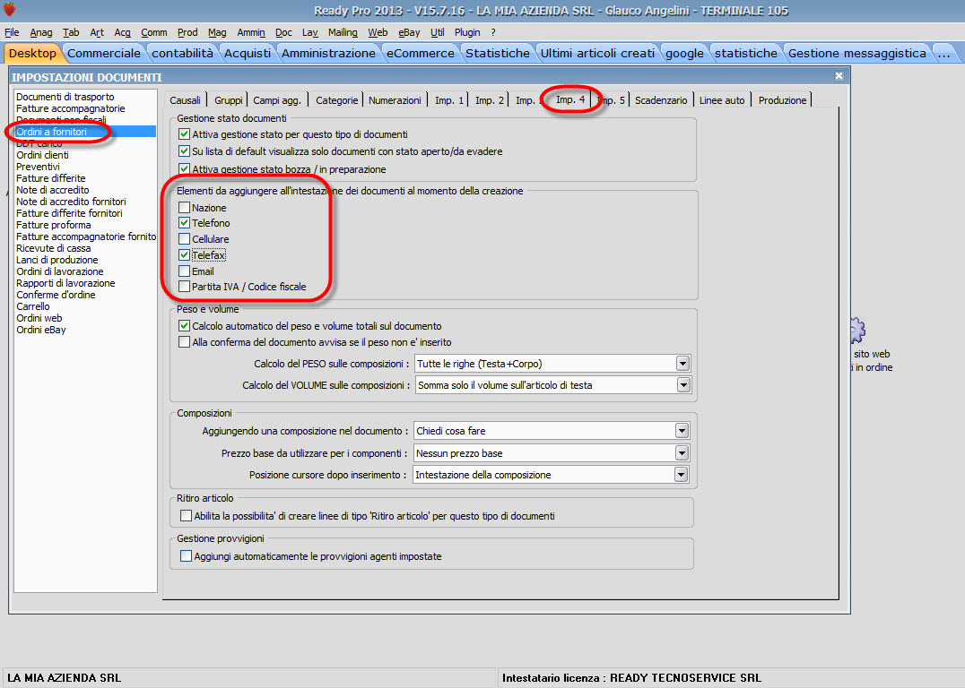Select the 'Imp. 2' settings tab

490,100
